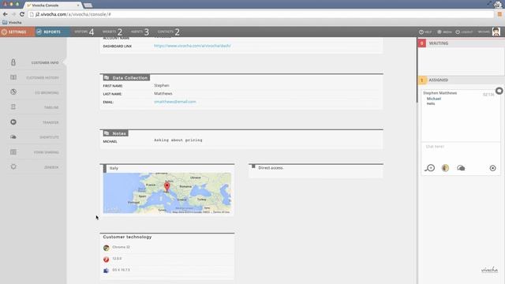Image resolution: width=505 pixels, height=284 pixels.
Task: Open the Reports section
Action: (52, 32)
